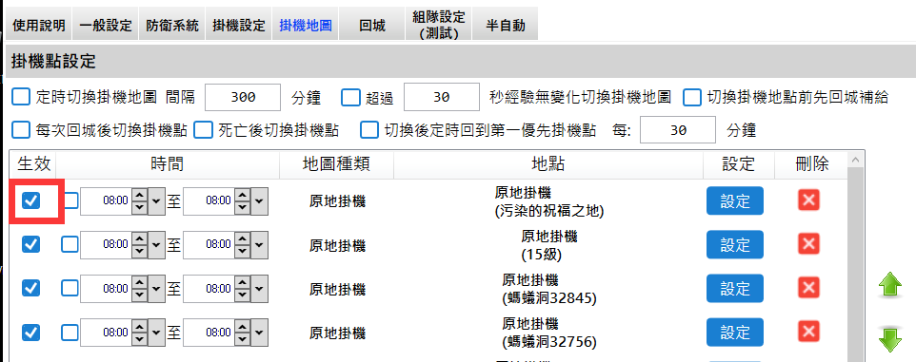The image size is (916, 362).
Task: Go to the 回城 tab
Action: [x=372, y=25]
